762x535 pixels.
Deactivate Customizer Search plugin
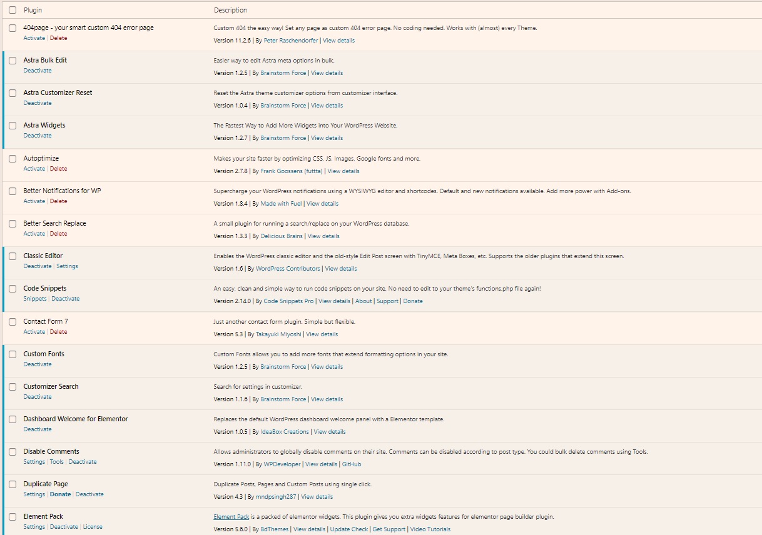38,397
